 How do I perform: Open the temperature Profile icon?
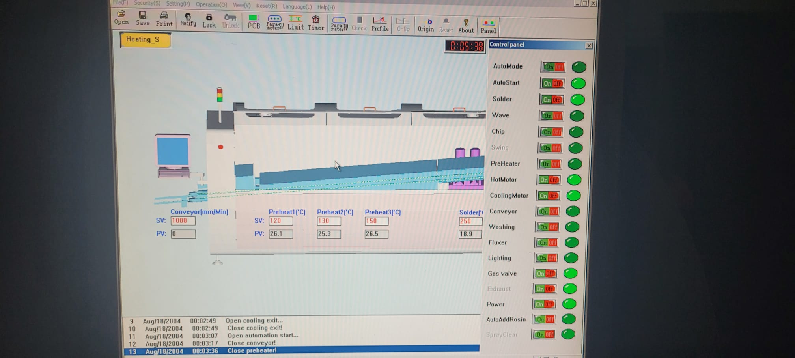point(380,24)
